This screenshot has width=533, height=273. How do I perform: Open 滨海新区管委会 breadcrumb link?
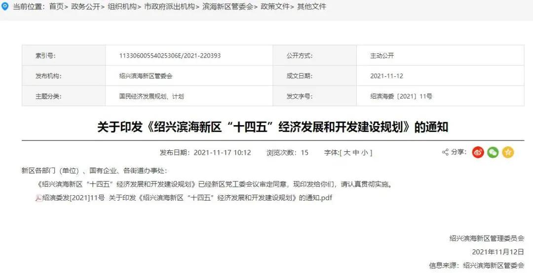pos(228,7)
